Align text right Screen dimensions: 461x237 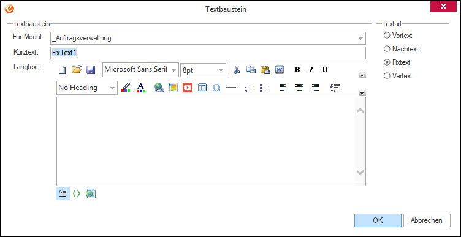click(315, 87)
